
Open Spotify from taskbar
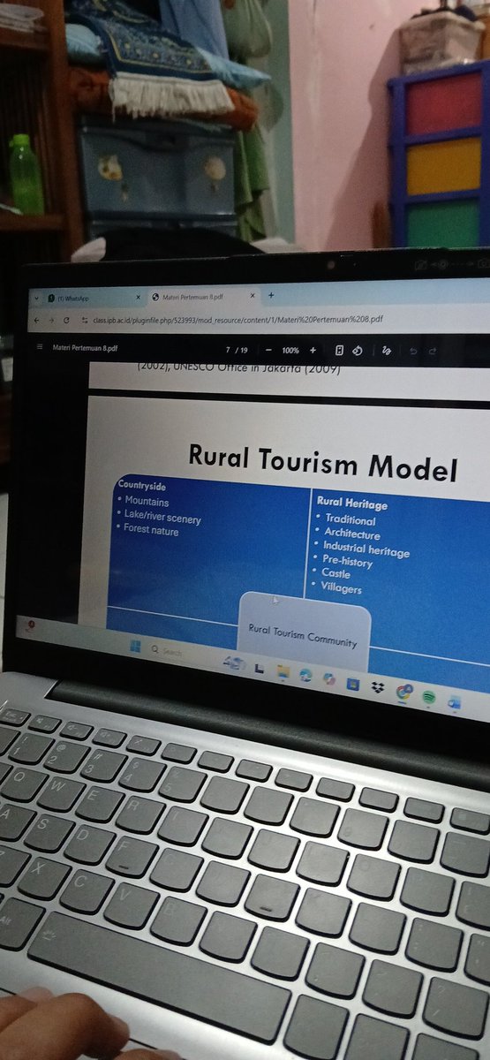(429, 698)
